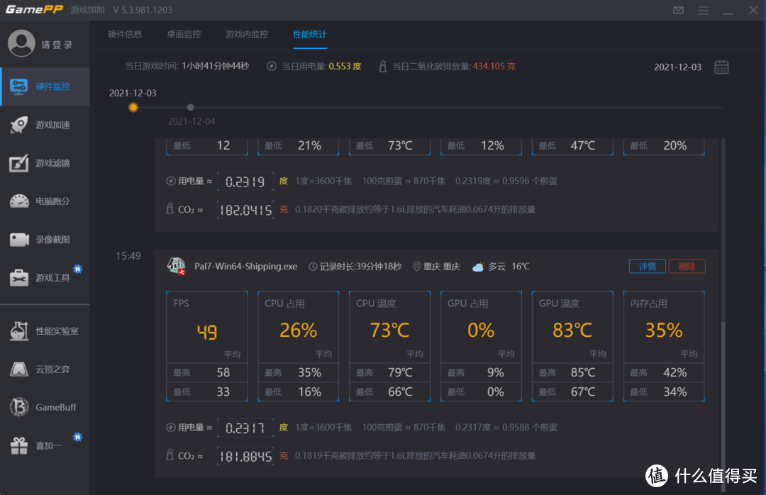Click the 2021-12-03 point on the date slider
This screenshot has width=766, height=495.
pos(133,107)
